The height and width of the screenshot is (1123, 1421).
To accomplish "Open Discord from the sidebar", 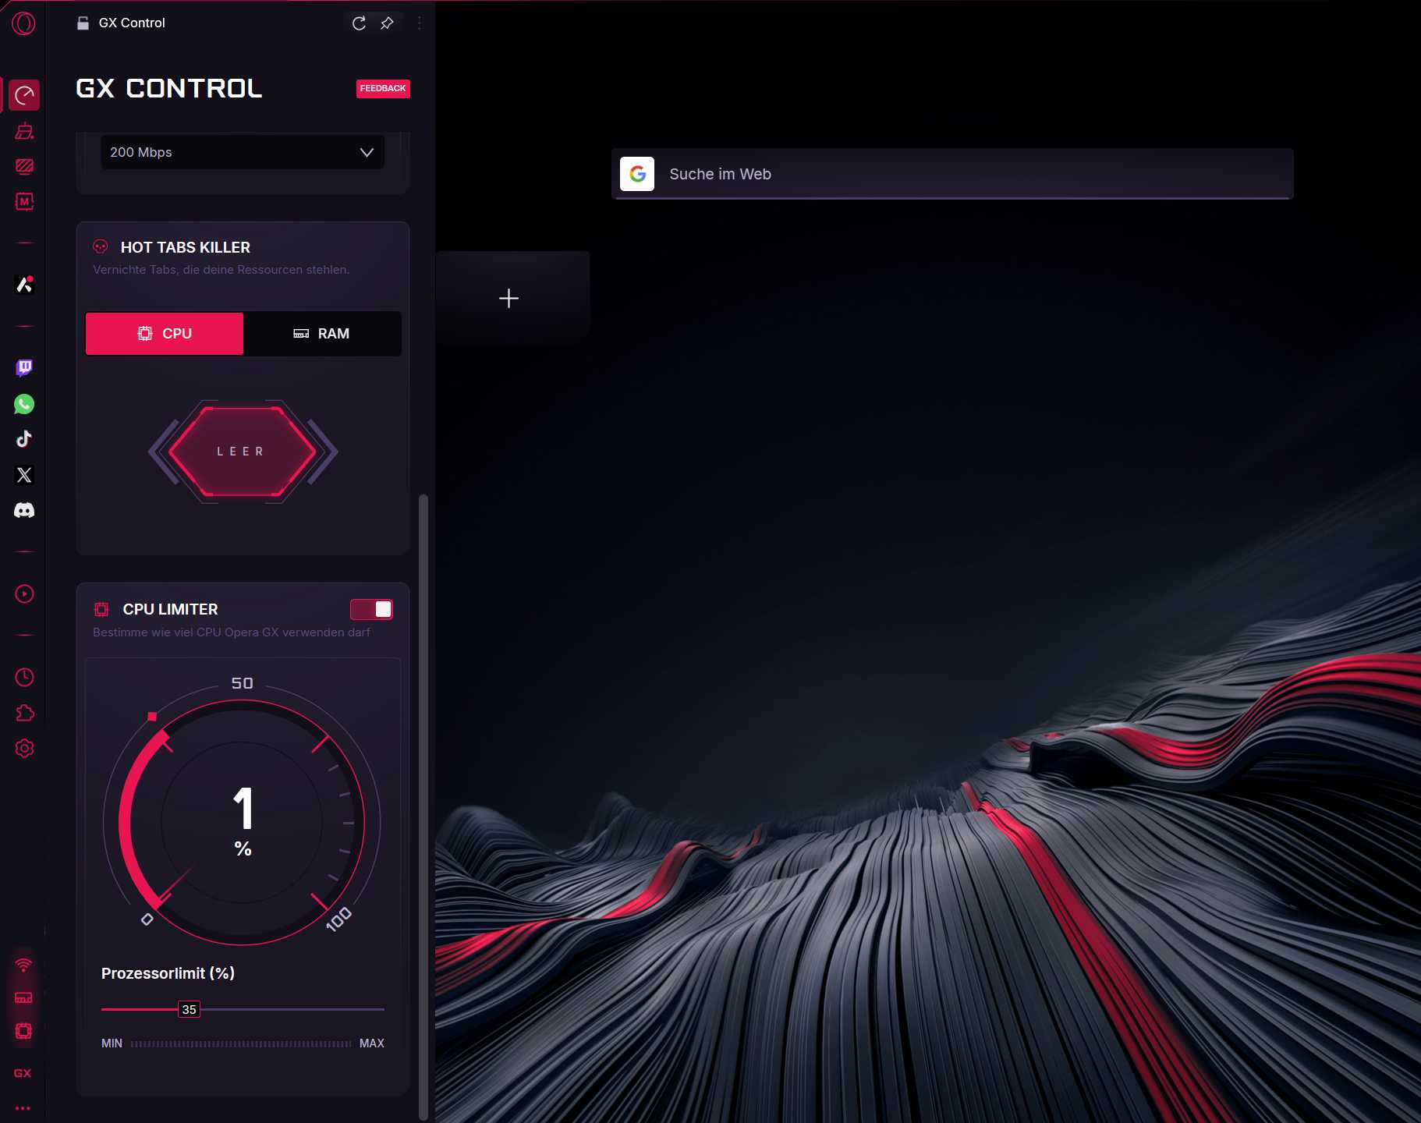I will point(23,511).
